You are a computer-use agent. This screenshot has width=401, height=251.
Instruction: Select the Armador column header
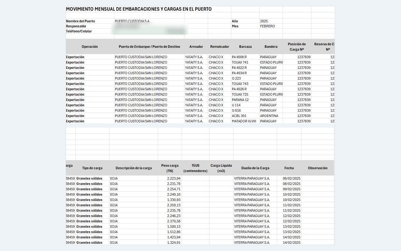196,47
